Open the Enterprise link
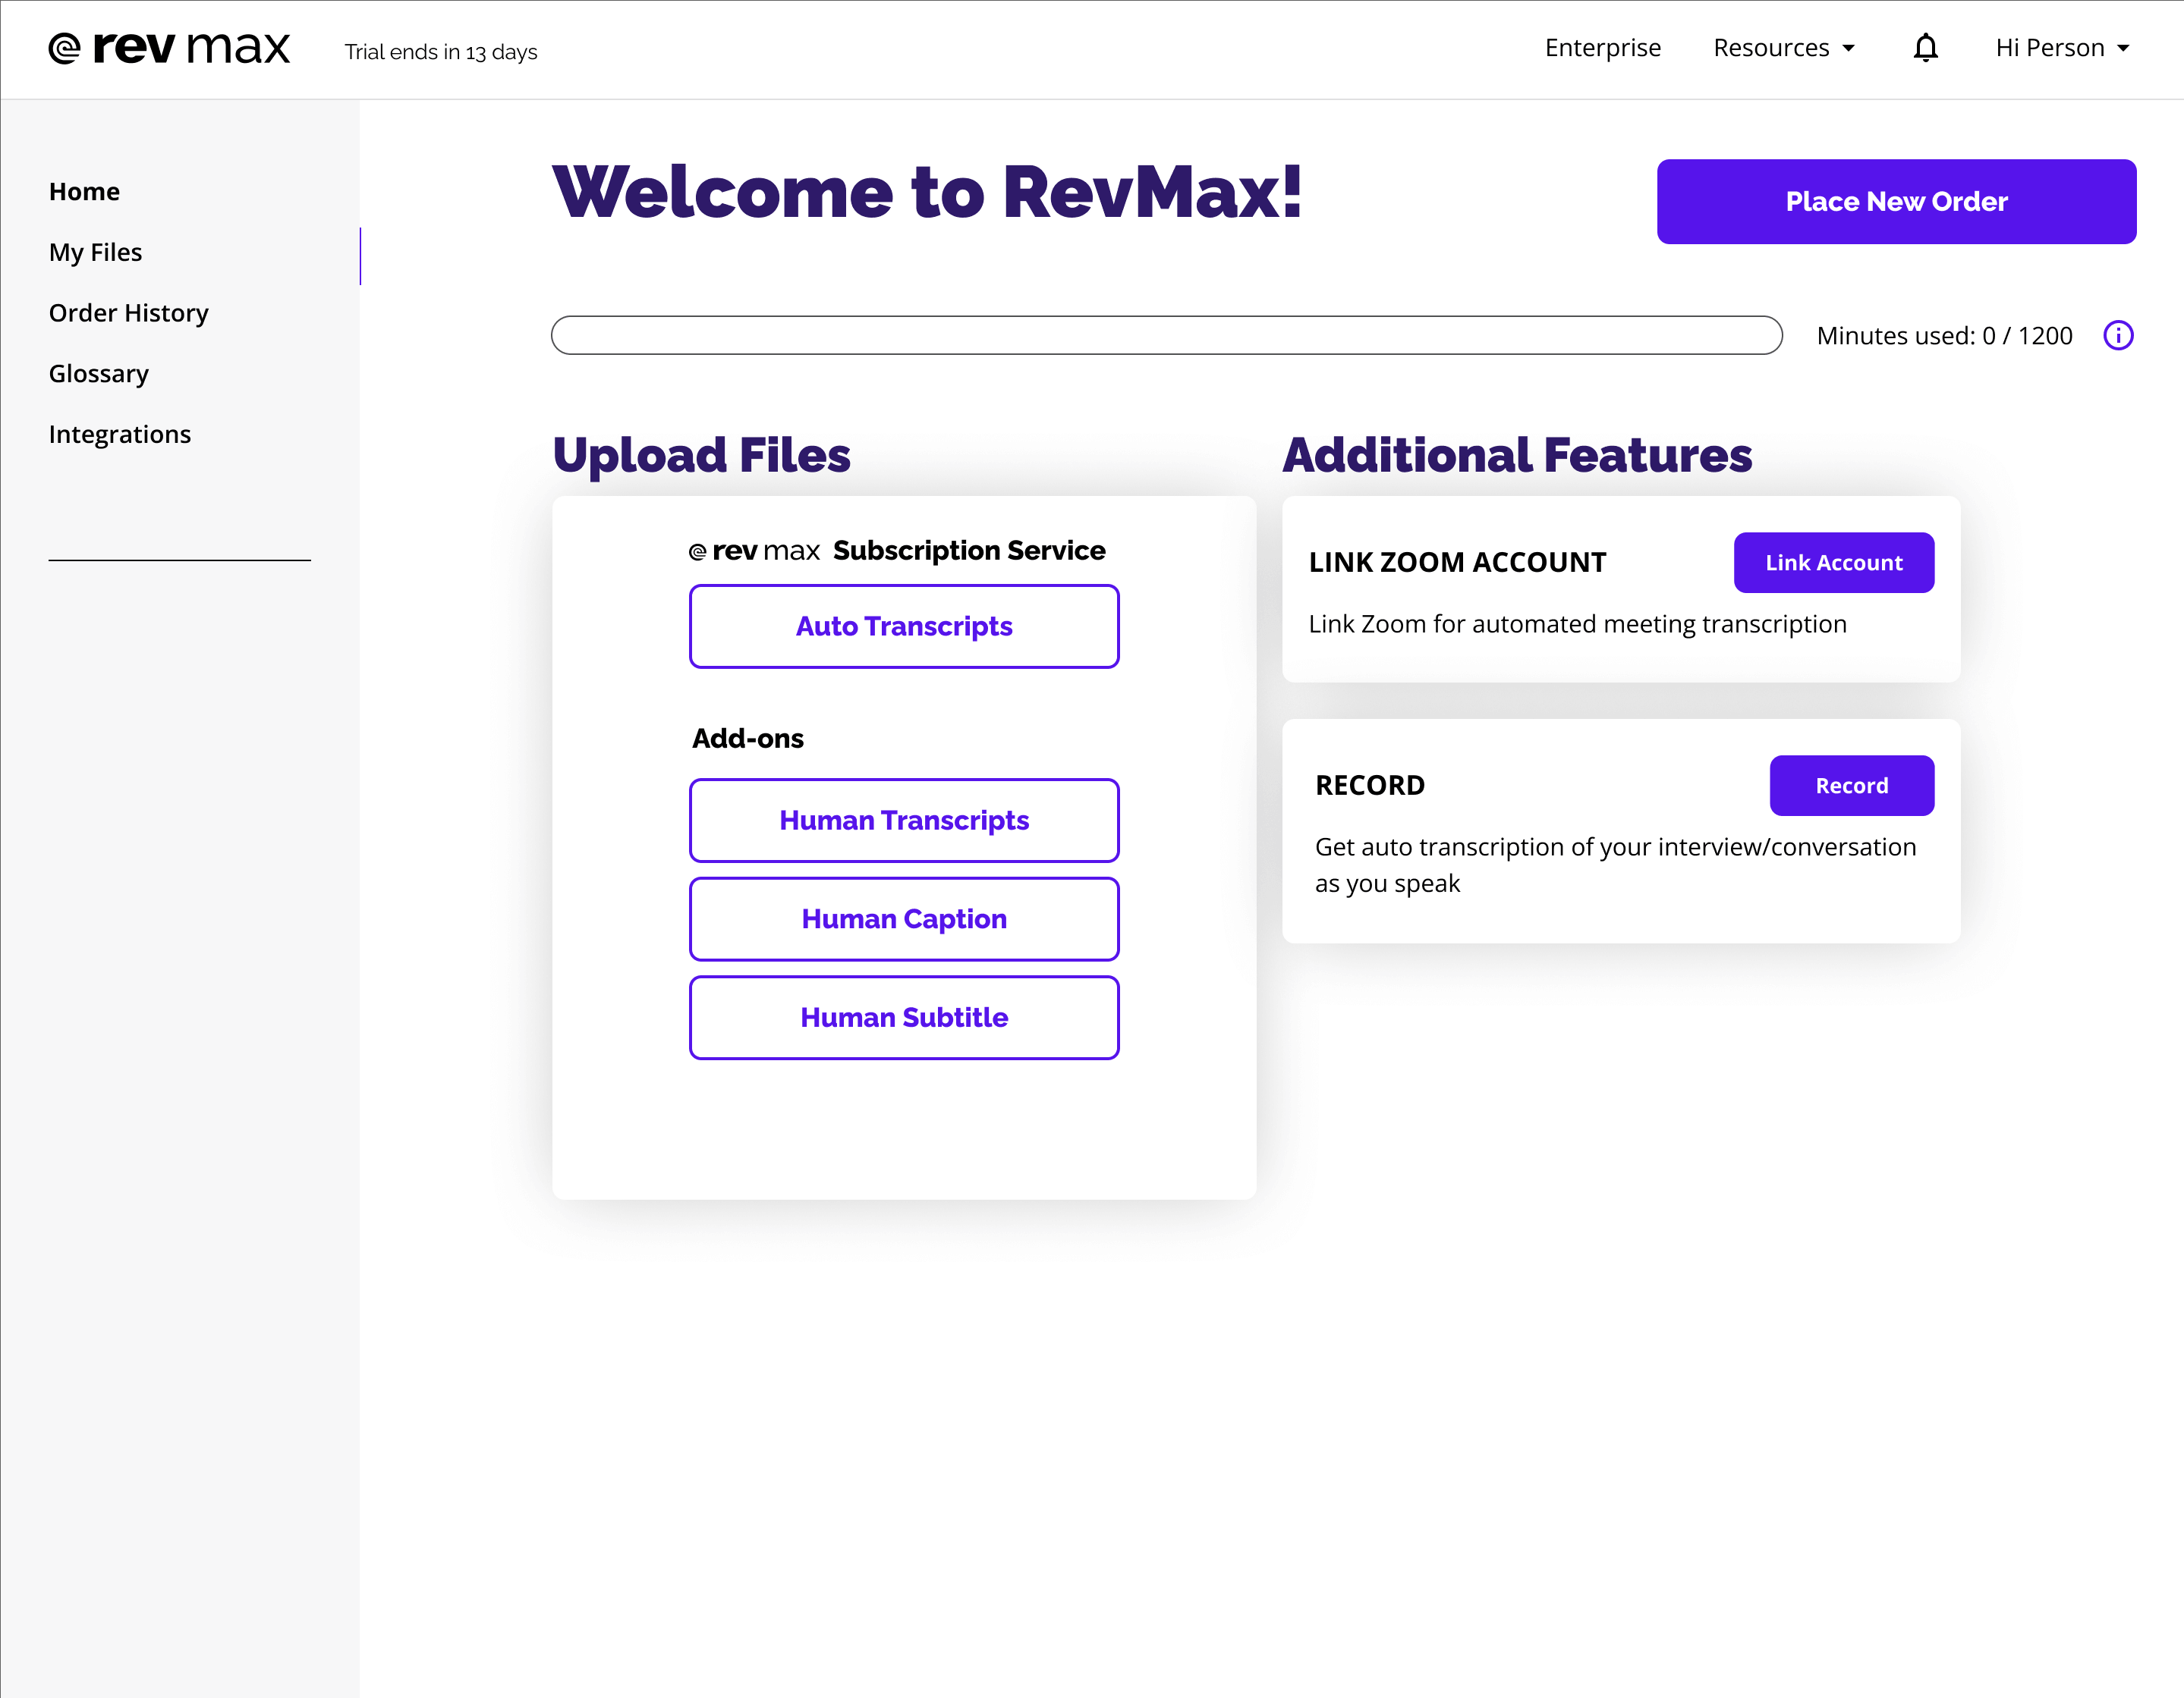This screenshot has width=2184, height=1698. tap(1602, 48)
